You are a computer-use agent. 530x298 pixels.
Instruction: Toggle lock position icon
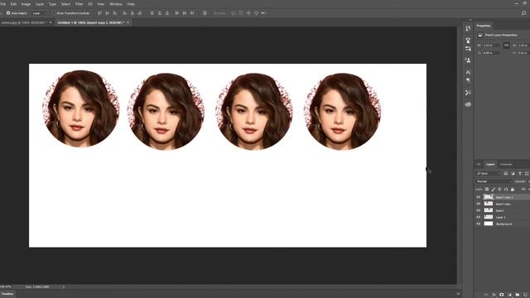click(499, 190)
